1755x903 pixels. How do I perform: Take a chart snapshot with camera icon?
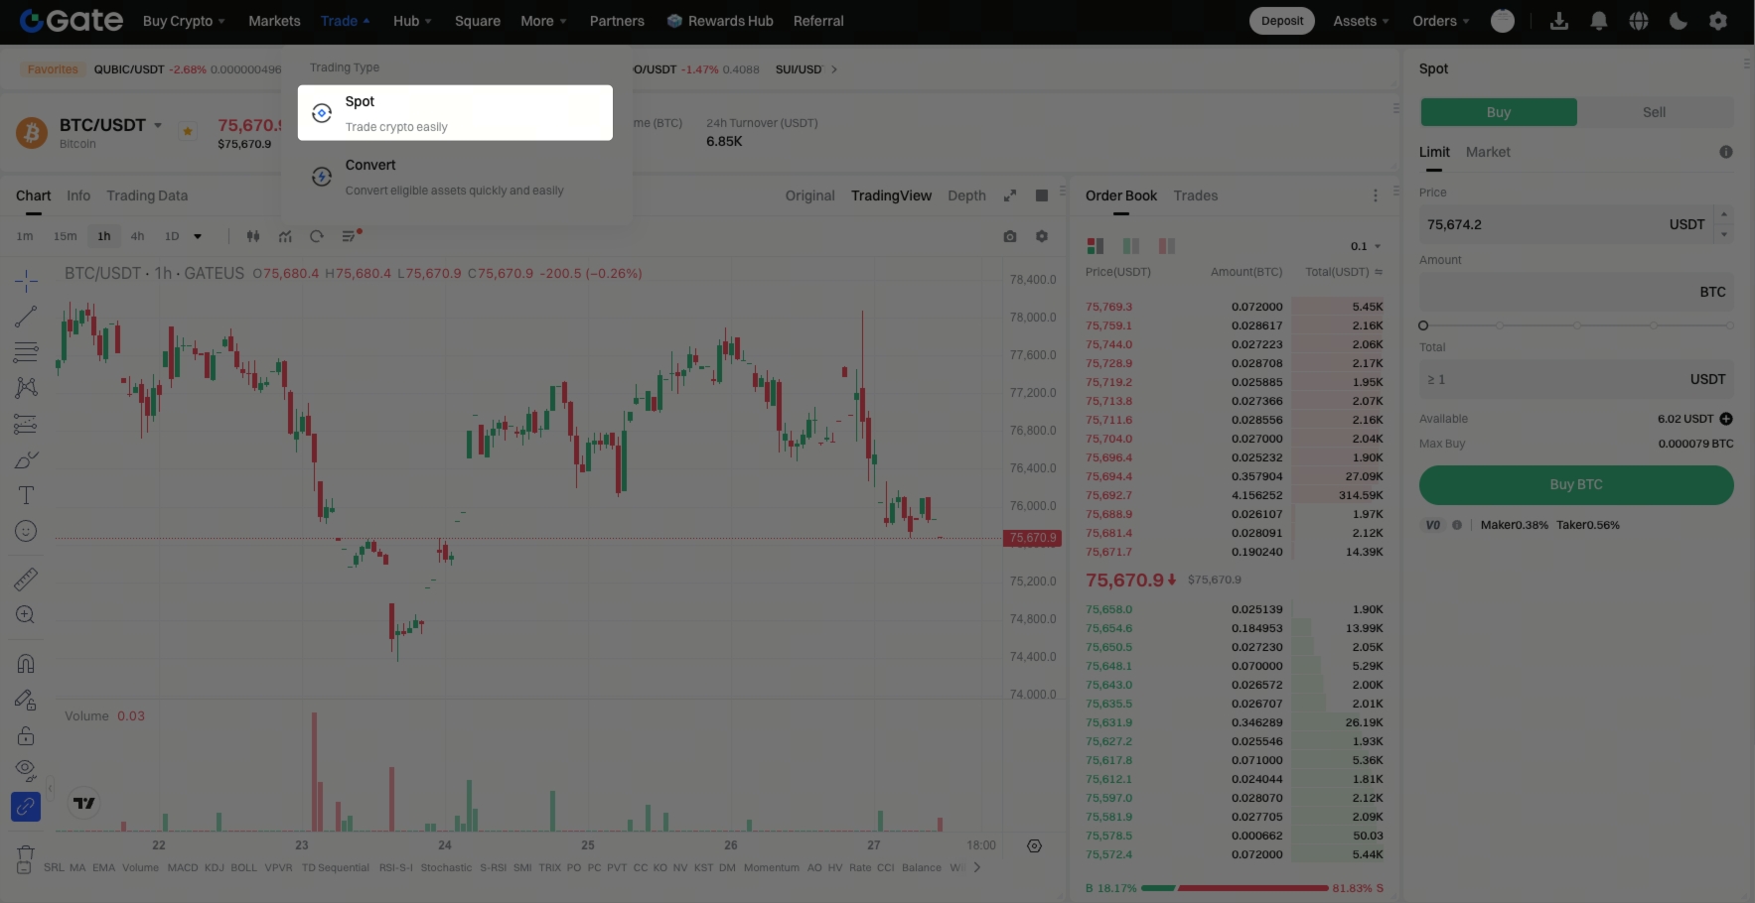[1010, 236]
